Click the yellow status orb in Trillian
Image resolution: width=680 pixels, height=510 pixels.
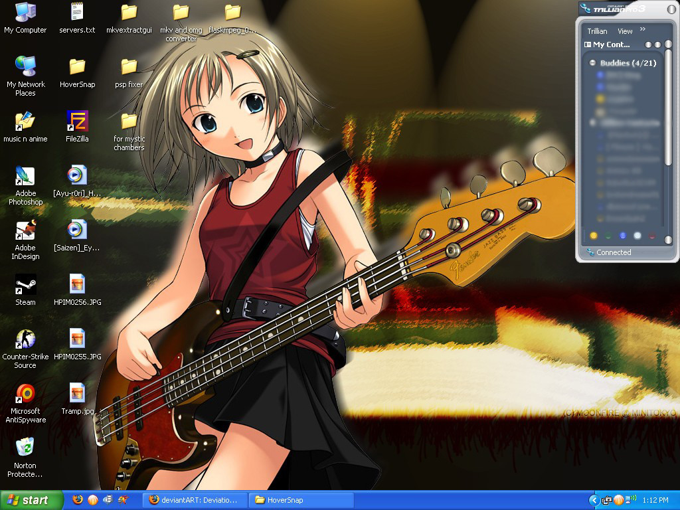(594, 236)
